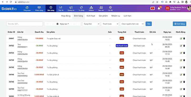Click order ID 34740

pos(11,82)
